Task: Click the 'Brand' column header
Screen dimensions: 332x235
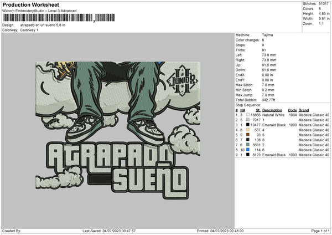Action: click(x=304, y=110)
